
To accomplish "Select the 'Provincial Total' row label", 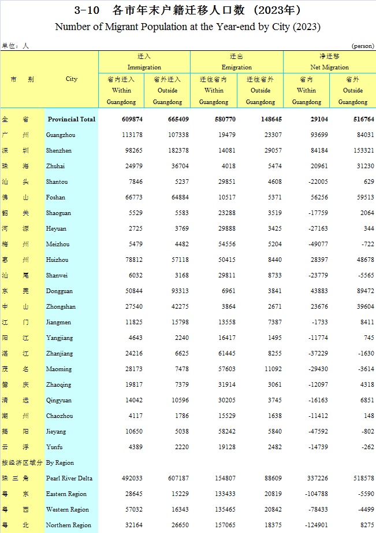I will [x=71, y=119].
